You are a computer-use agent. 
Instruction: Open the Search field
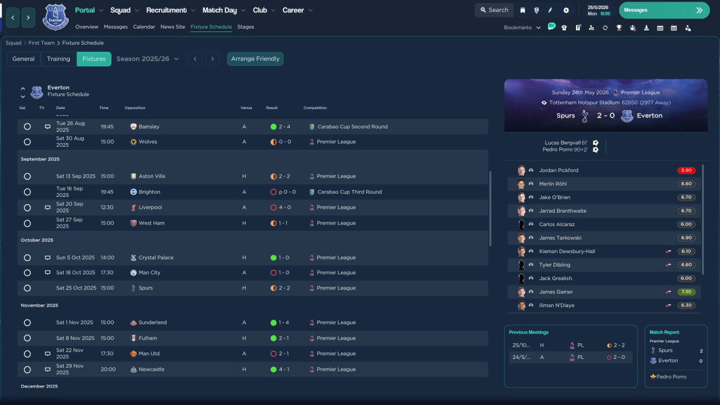click(x=494, y=10)
